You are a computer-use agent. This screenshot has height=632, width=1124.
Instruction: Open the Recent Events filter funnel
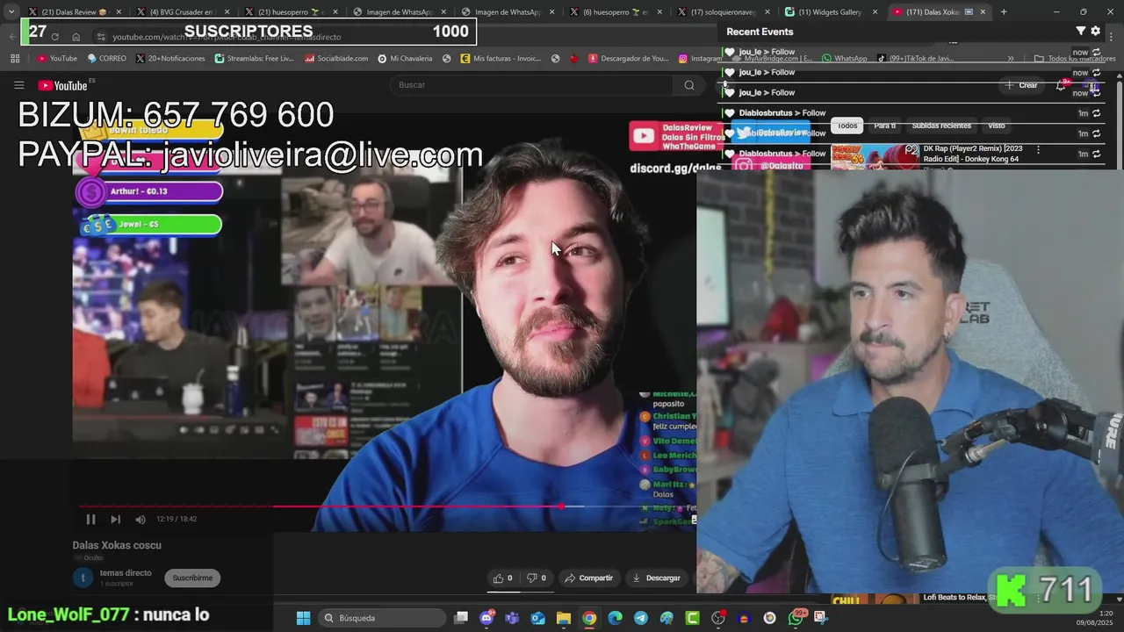click(1081, 31)
